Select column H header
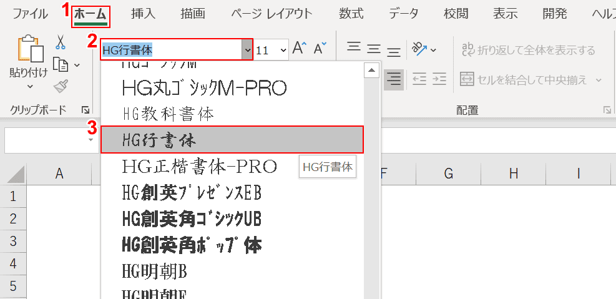This screenshot has width=616, height=299. point(514,174)
